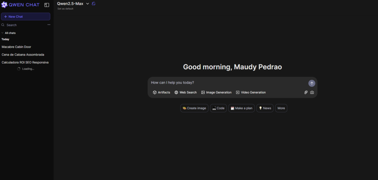Image resolution: width=378 pixels, height=180 pixels.
Task: Start a New Chat
Action: tap(25, 17)
